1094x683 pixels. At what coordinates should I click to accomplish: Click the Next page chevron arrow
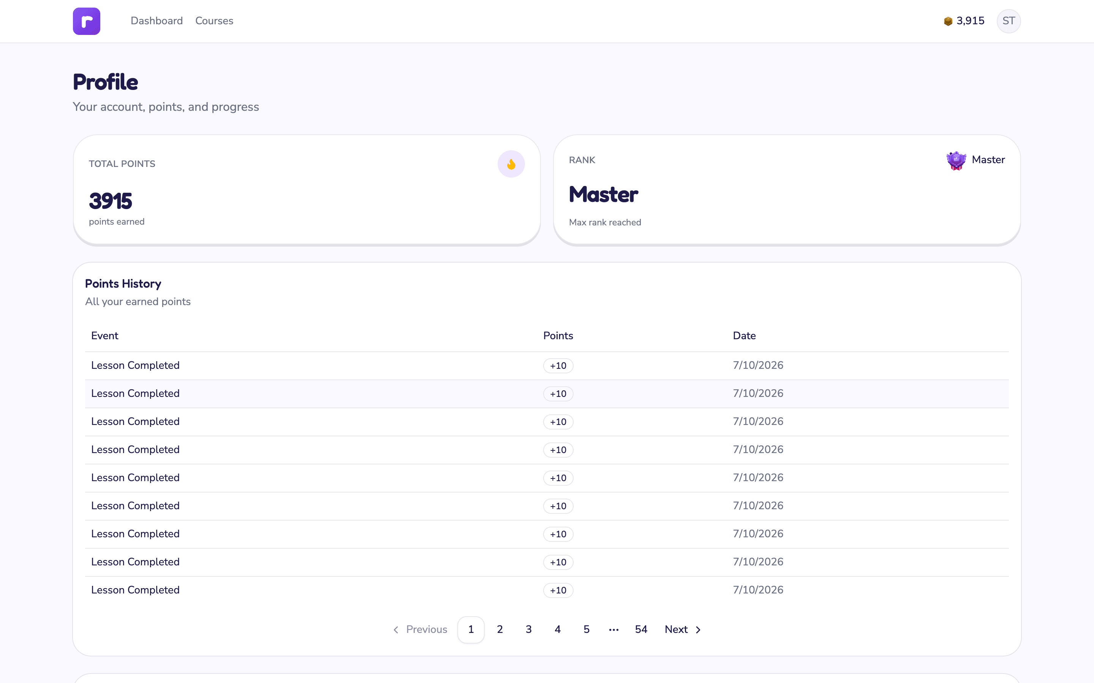pos(698,630)
